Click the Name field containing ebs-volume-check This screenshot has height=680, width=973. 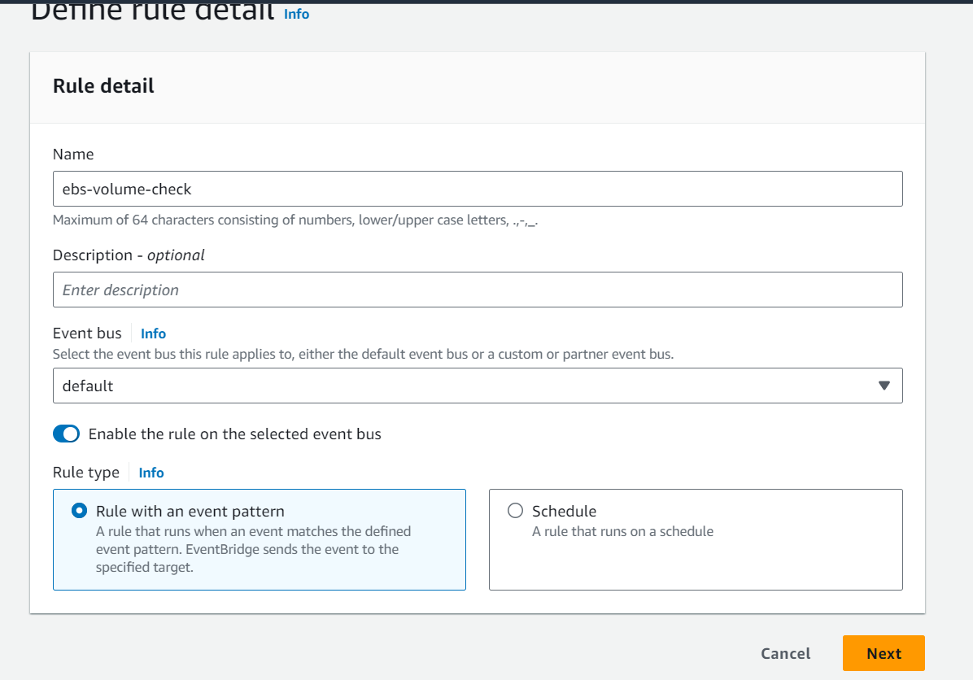point(478,189)
